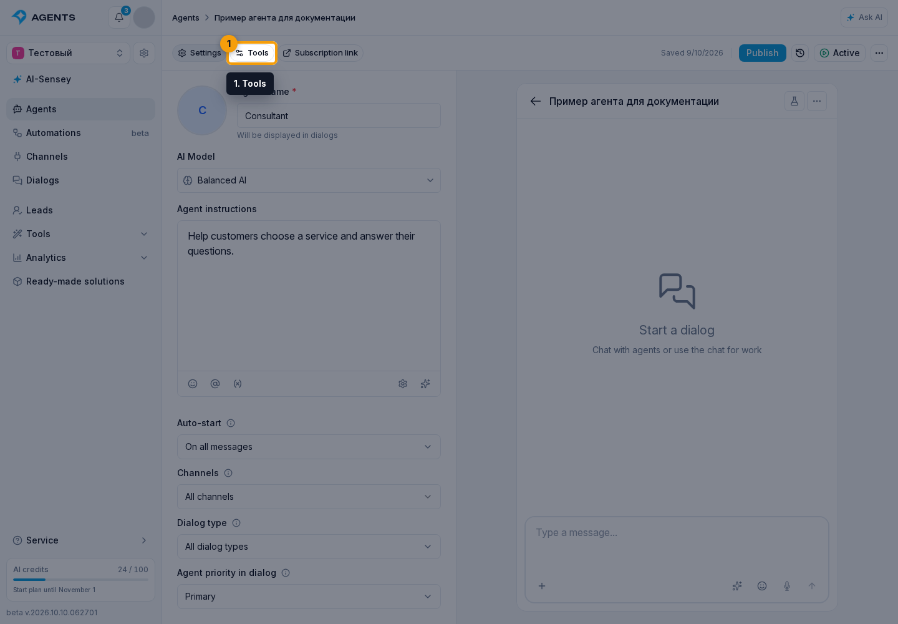Open Agents in the sidebar
The width and height of the screenshot is (898, 624).
click(80, 109)
